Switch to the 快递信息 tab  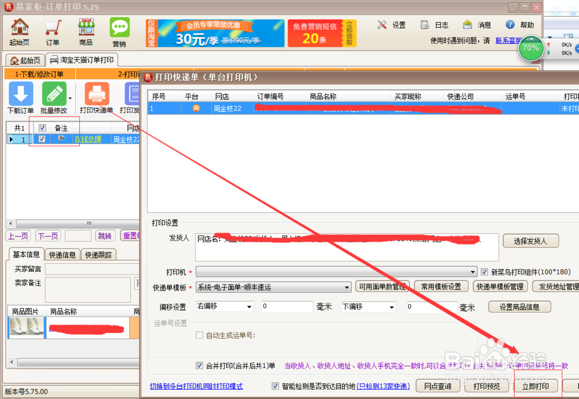[x=62, y=254]
